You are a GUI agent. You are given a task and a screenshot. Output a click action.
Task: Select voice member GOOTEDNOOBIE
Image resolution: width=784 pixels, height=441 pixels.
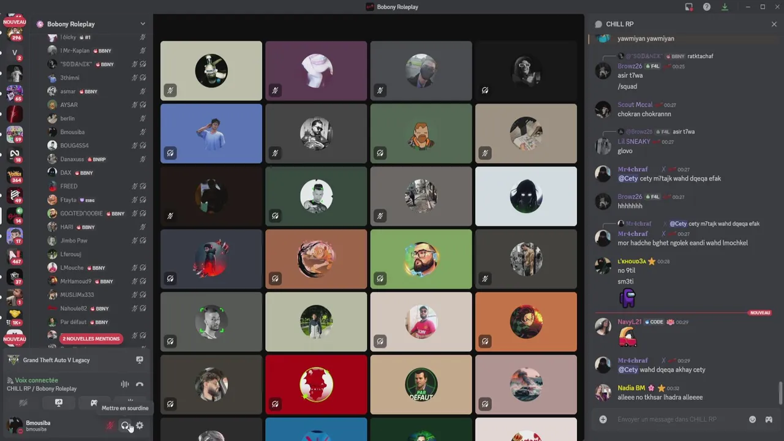81,213
